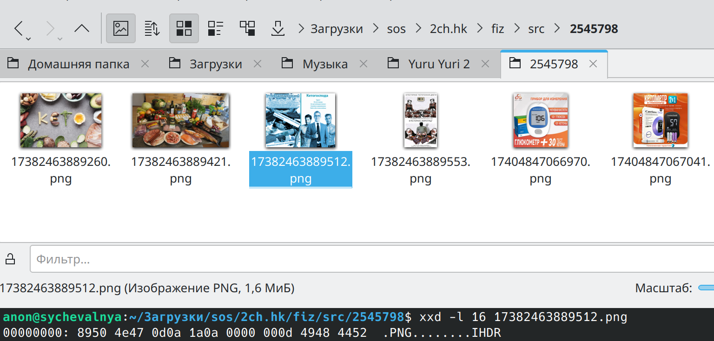The width and height of the screenshot is (714, 341).
Task: Close the 2545798 tab
Action: pyautogui.click(x=593, y=64)
